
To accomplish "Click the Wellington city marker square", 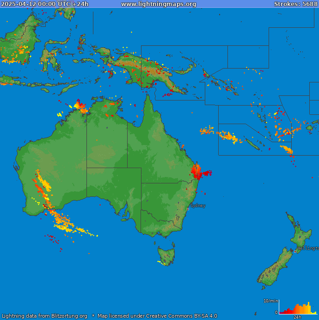I will pyautogui.click(x=295, y=251).
